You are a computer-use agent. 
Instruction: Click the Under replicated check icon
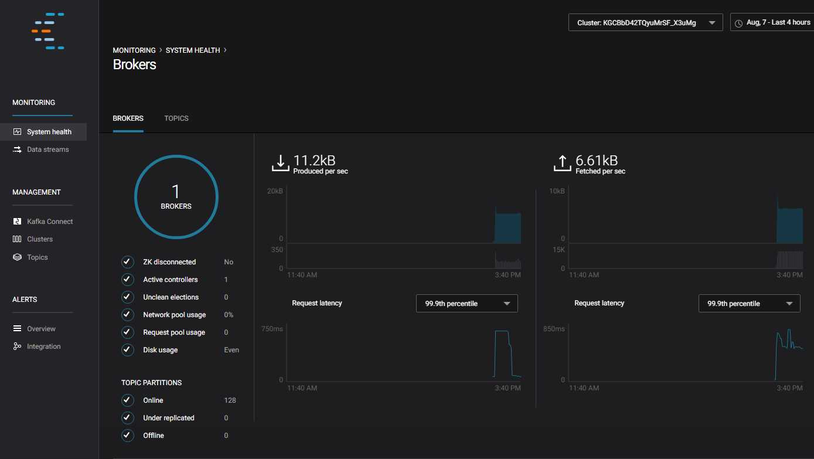tap(128, 418)
